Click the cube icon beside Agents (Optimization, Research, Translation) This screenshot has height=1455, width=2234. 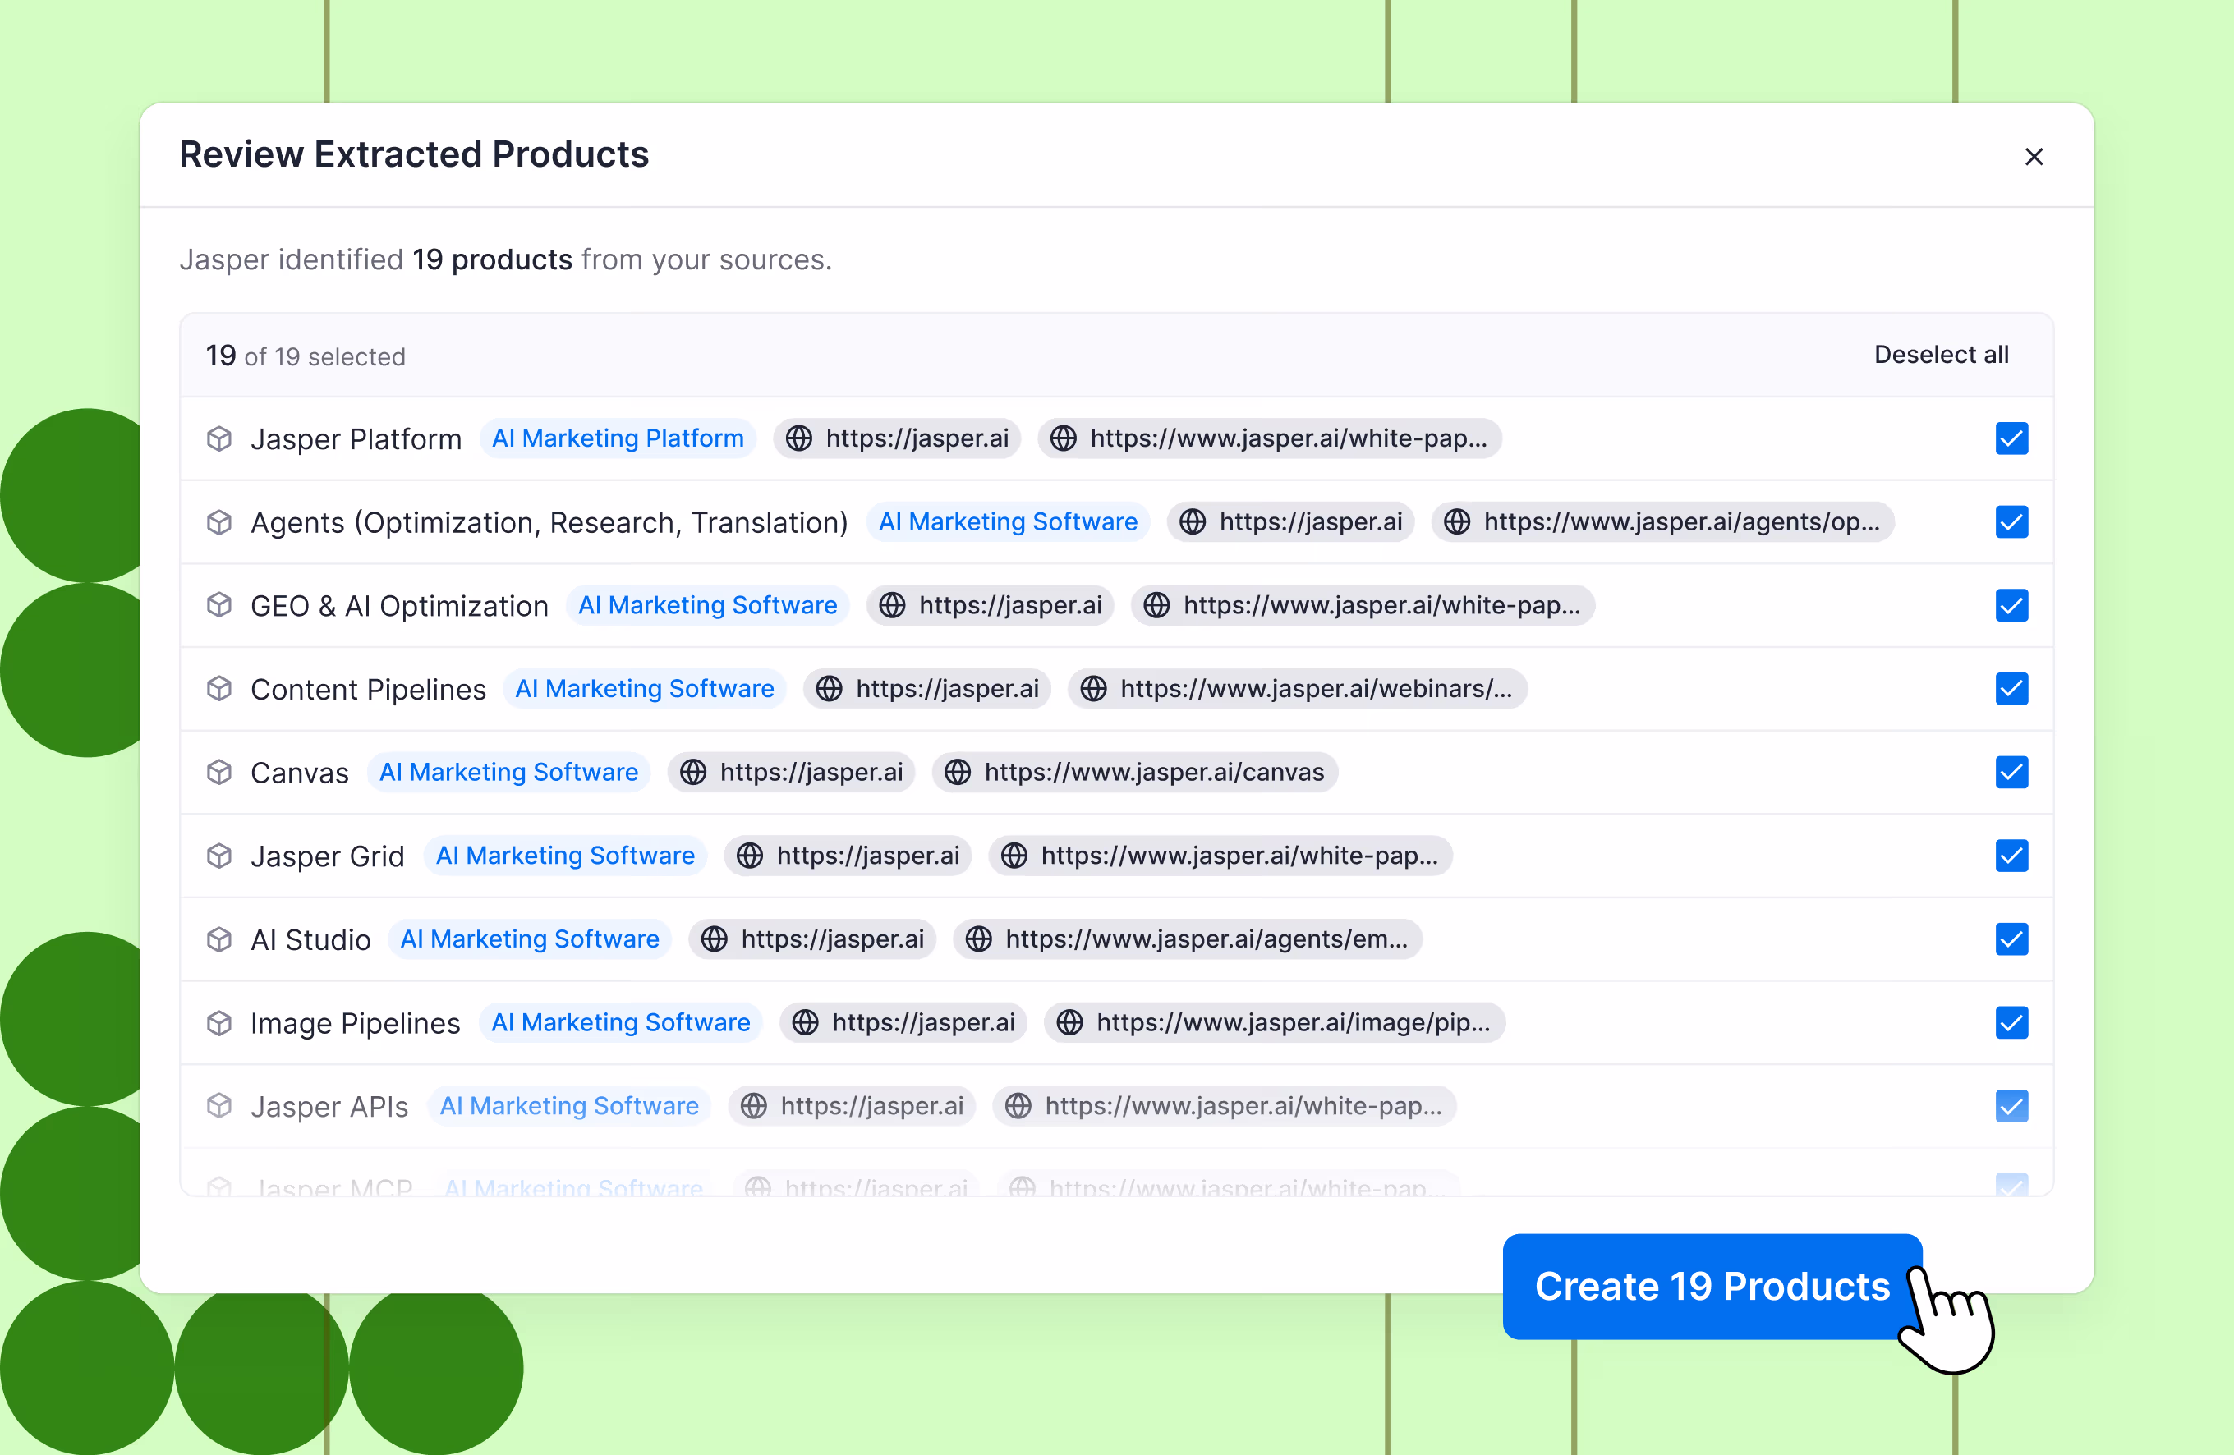[x=218, y=522]
